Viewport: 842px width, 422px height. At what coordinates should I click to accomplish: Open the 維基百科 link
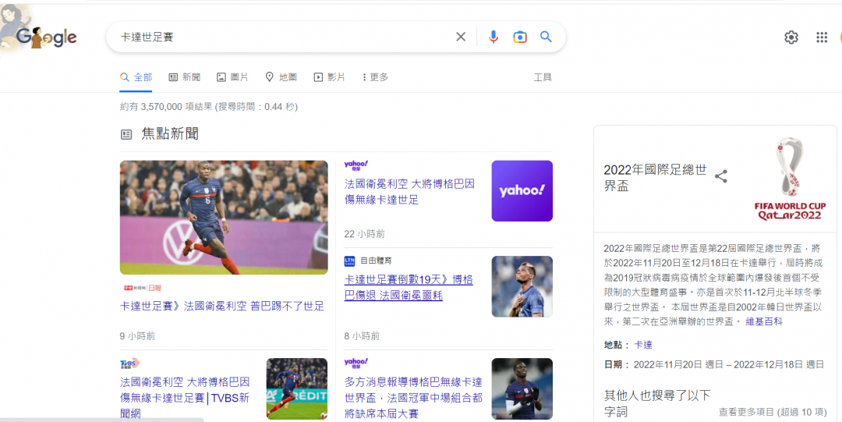pyautogui.click(x=764, y=321)
